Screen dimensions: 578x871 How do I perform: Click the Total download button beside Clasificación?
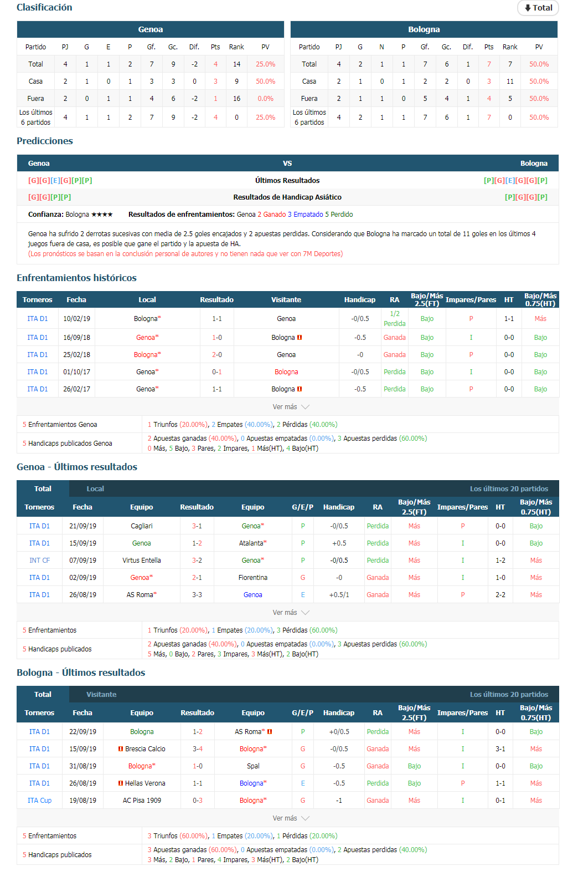[538, 8]
